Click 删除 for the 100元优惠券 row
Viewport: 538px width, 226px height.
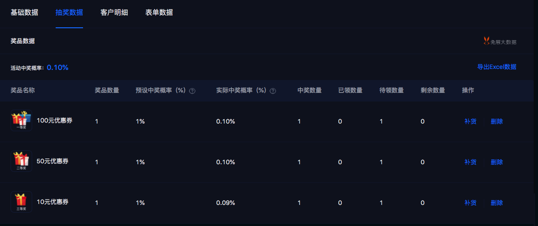[497, 121]
